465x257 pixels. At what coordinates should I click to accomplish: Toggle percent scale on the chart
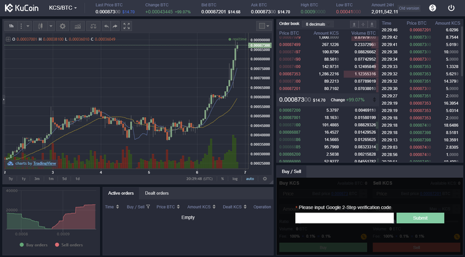coord(223,179)
